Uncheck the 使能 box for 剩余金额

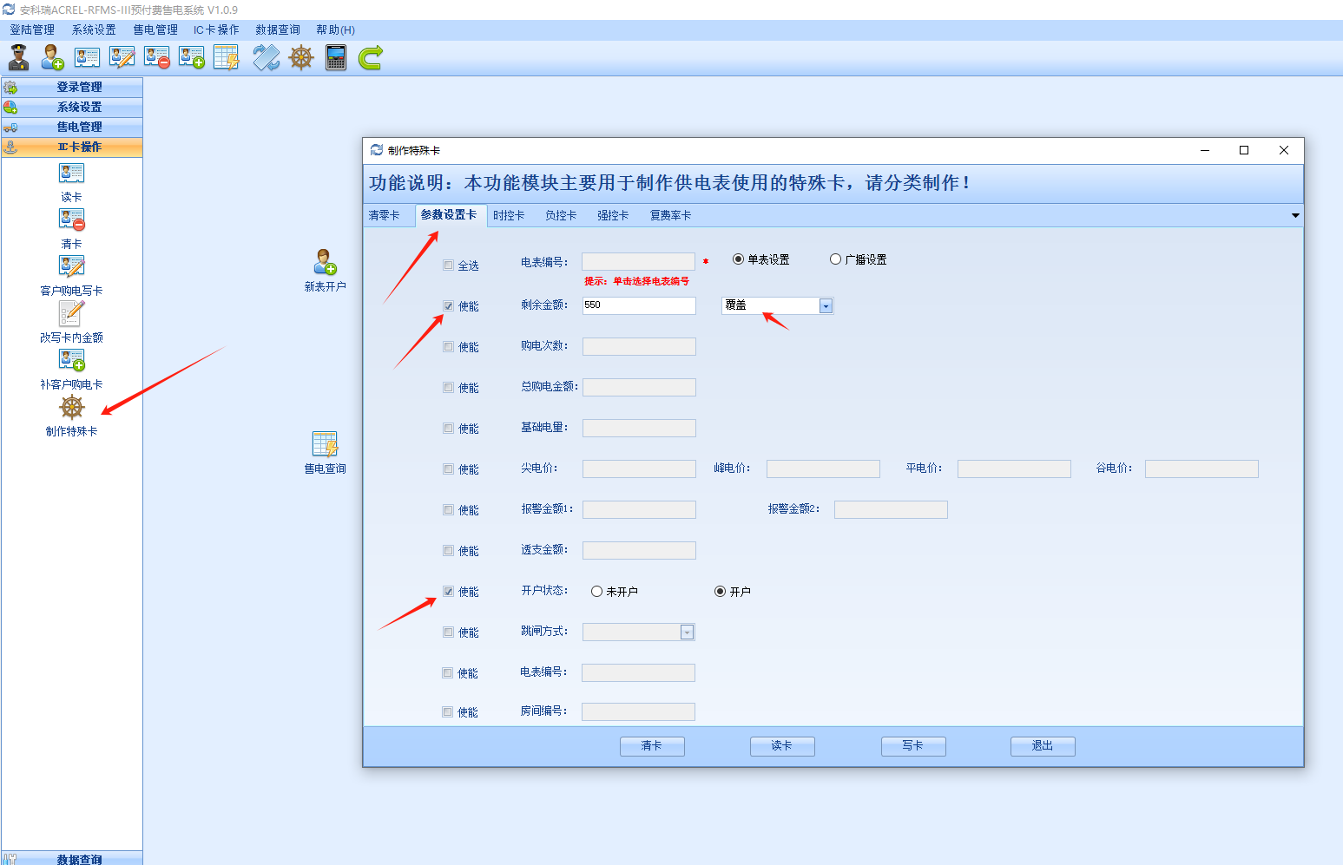click(x=448, y=306)
